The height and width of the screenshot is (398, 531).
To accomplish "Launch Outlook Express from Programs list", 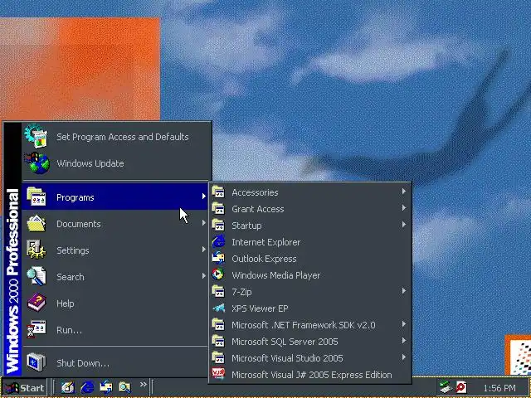I will tap(309, 259).
